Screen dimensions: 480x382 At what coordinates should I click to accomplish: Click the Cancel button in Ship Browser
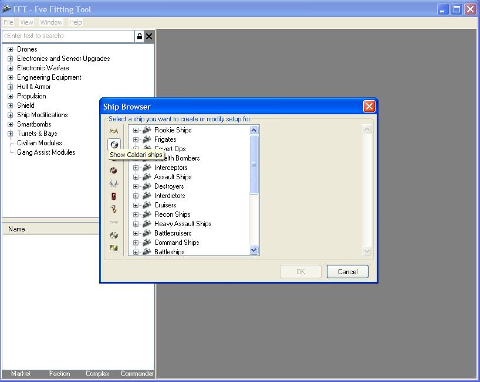click(x=347, y=272)
